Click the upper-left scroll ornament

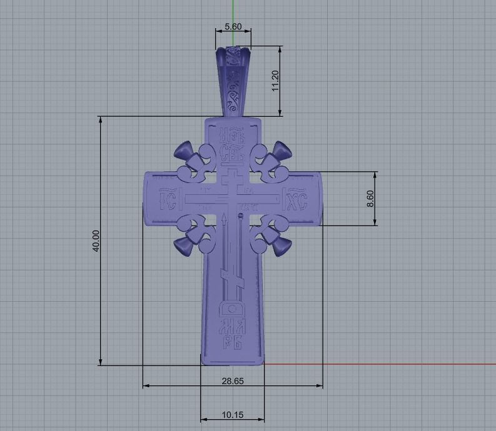(195, 162)
